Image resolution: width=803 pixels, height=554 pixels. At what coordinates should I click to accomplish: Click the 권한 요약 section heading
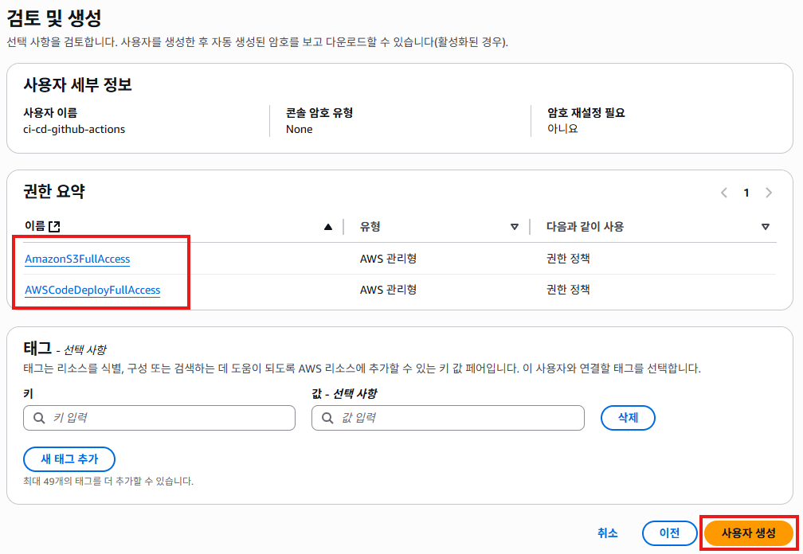point(54,191)
